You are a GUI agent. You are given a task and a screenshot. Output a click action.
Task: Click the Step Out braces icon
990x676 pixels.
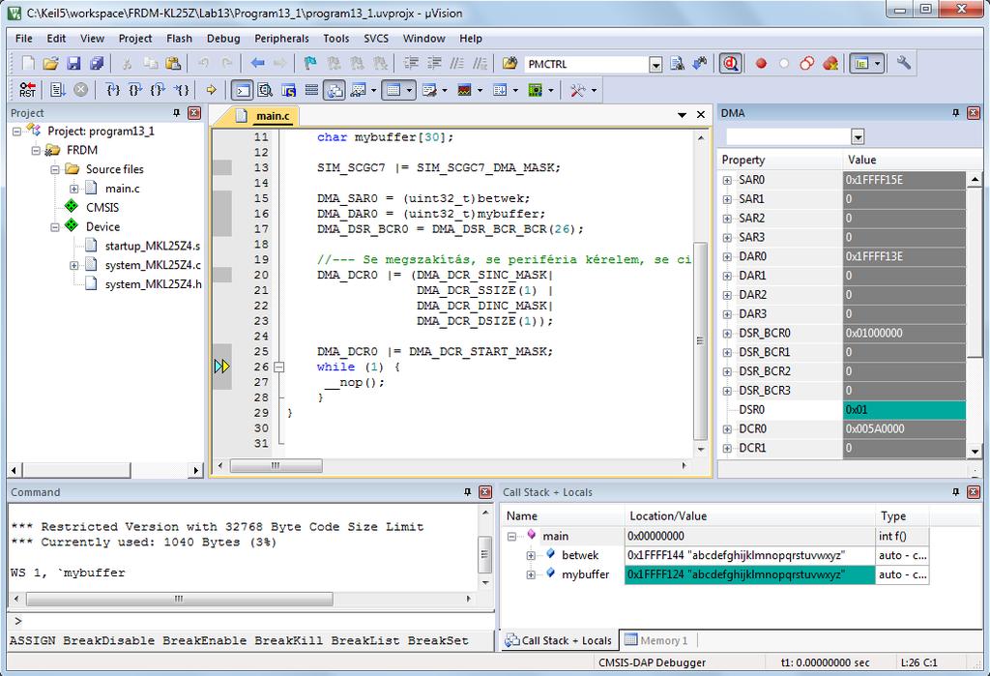(158, 90)
